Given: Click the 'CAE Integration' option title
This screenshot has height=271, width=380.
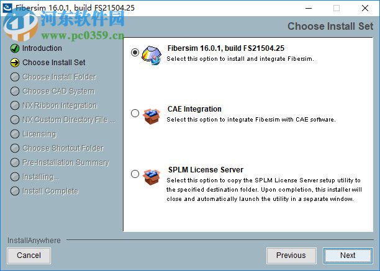Looking at the screenshot, I should click(x=194, y=109).
